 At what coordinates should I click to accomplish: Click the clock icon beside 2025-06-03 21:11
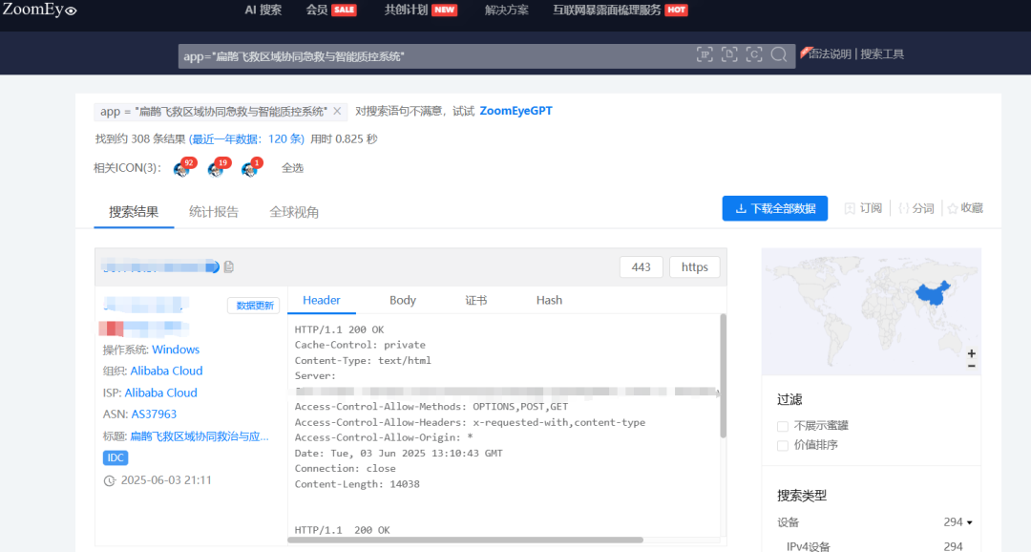tap(110, 481)
